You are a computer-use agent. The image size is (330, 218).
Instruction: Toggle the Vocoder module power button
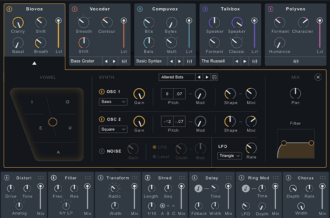tap(74, 9)
